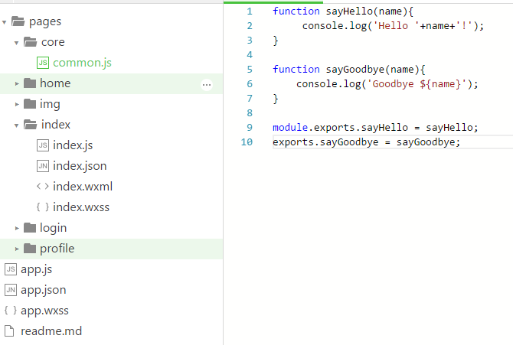
Task: Select the login folder label
Action: click(x=54, y=228)
